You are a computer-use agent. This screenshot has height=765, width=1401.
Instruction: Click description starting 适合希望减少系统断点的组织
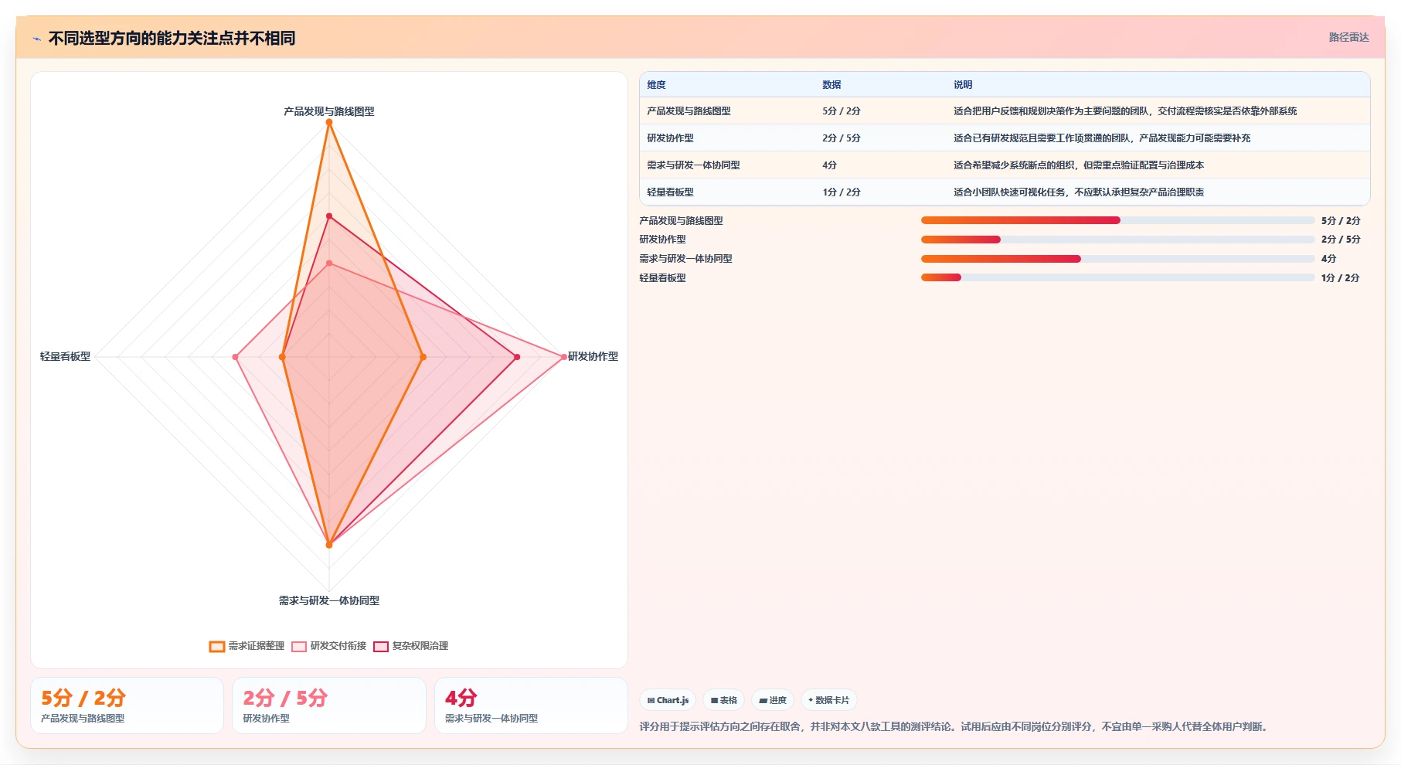(1079, 165)
